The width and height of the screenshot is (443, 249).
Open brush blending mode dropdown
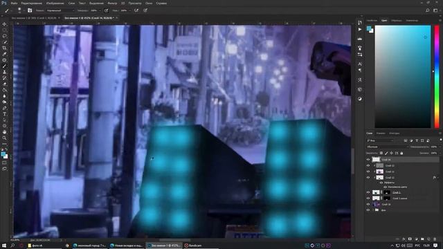(60, 10)
